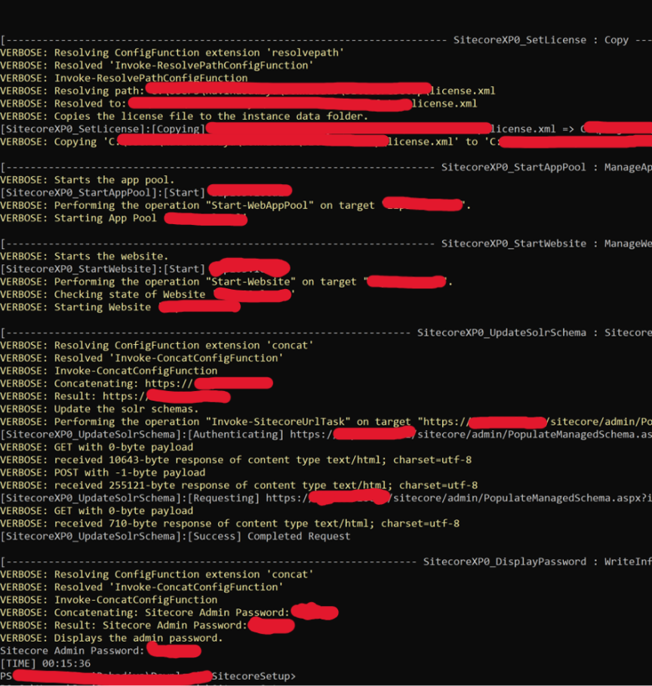Screen dimensions: 652x686
Task: Click the 'SitecoreXP0_StartWebsite' section header
Action: pyautogui.click(x=326, y=243)
